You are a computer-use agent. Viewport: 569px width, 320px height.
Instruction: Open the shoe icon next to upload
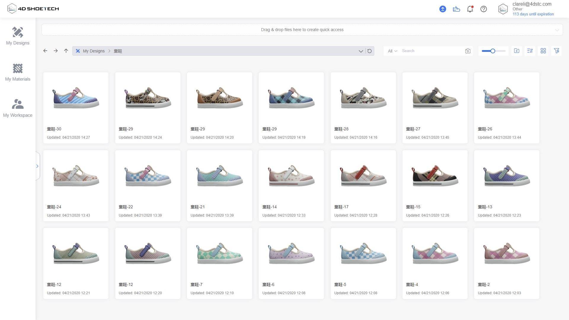pos(456,9)
